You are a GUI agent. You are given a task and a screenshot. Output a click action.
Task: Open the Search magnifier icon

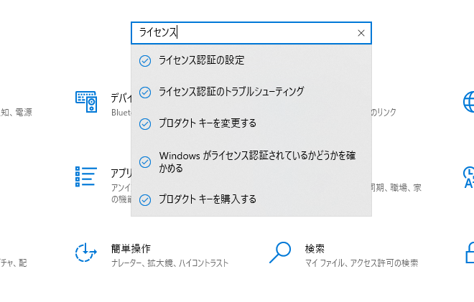click(280, 253)
